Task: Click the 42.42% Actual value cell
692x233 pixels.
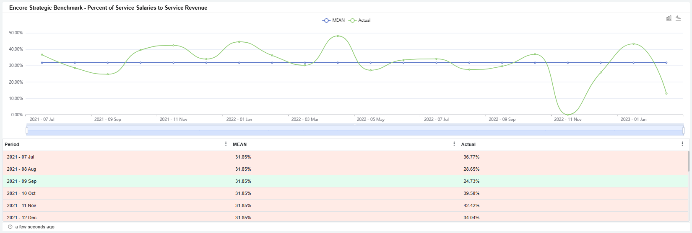Action: pyautogui.click(x=471, y=205)
